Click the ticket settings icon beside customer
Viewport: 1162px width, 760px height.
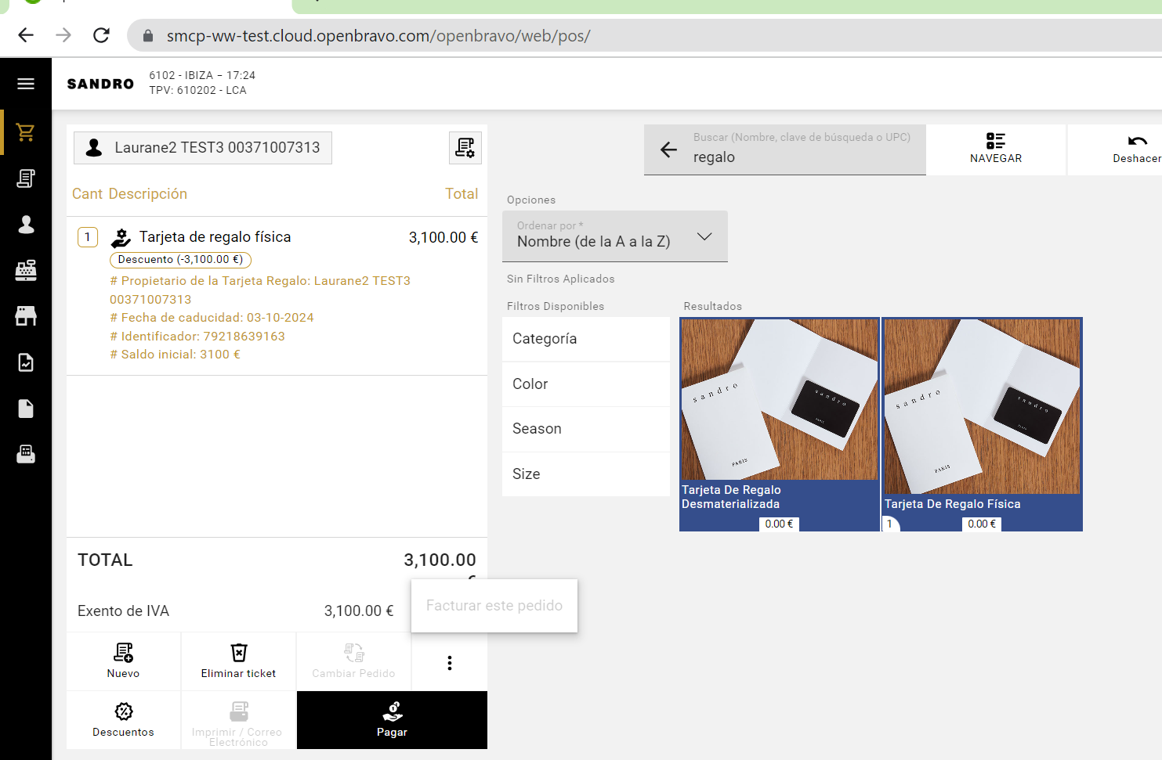click(465, 148)
